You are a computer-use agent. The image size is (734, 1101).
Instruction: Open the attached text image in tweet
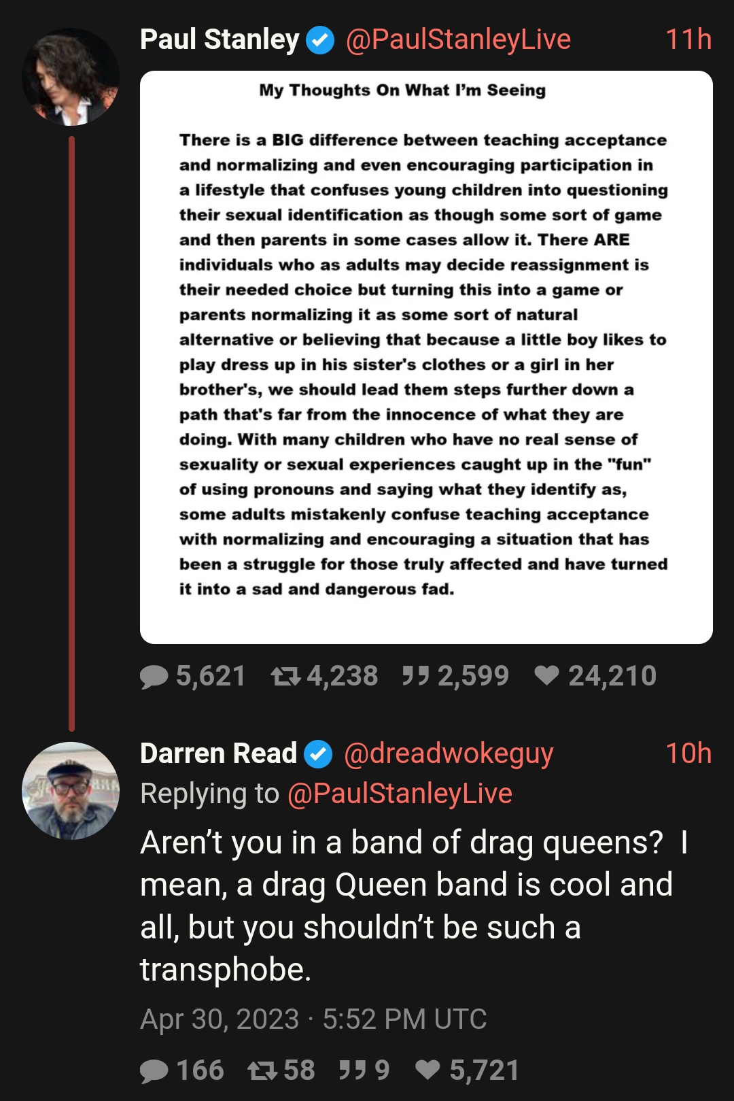click(426, 357)
